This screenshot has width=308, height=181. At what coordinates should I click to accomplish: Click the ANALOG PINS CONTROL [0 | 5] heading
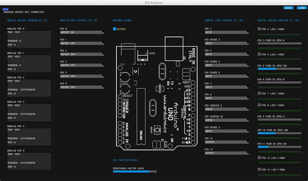coord(78,20)
